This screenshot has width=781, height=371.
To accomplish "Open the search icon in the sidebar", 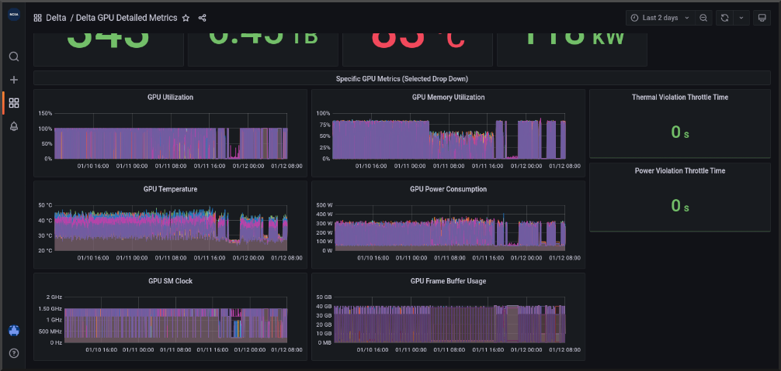I will click(x=14, y=57).
